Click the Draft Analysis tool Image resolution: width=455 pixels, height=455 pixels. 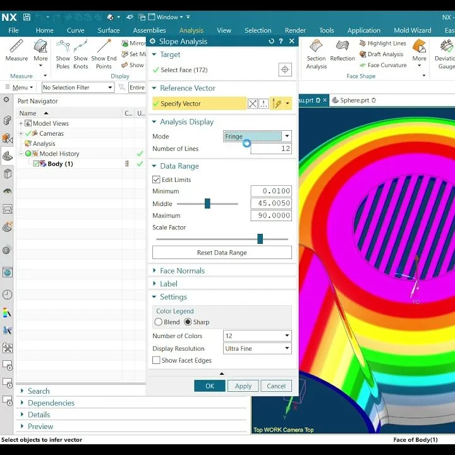381,54
